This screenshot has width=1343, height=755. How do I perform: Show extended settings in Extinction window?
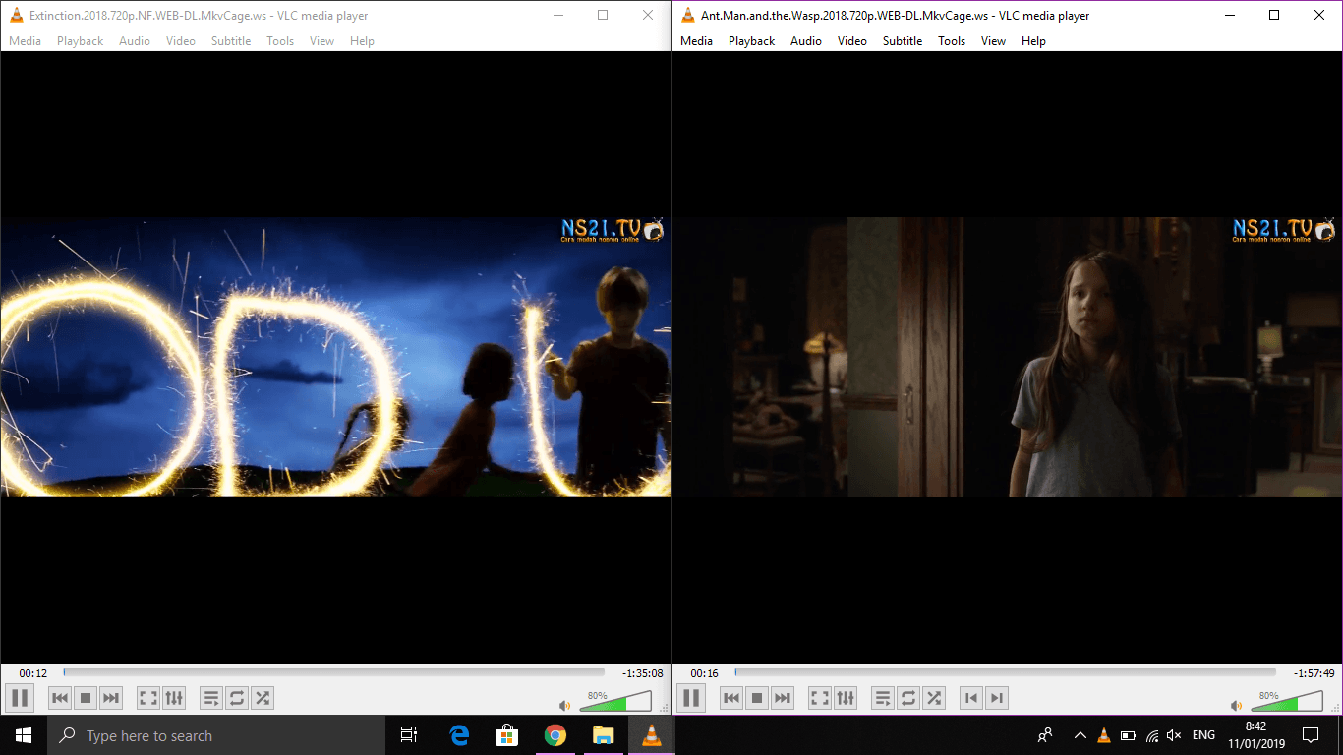174,698
